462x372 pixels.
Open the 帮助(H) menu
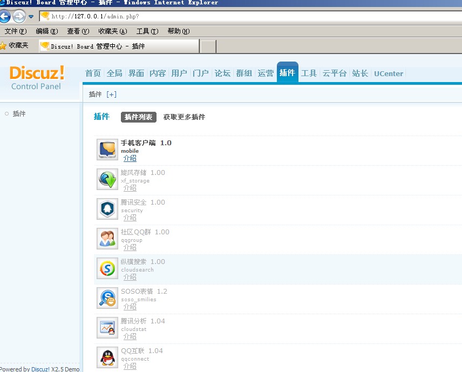(x=179, y=31)
